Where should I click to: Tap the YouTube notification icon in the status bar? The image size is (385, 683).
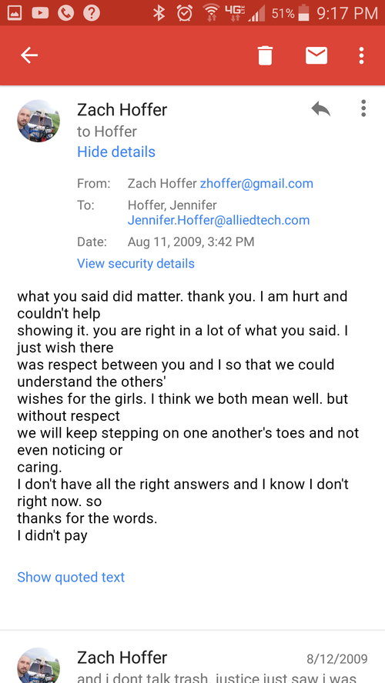pyautogui.click(x=40, y=14)
